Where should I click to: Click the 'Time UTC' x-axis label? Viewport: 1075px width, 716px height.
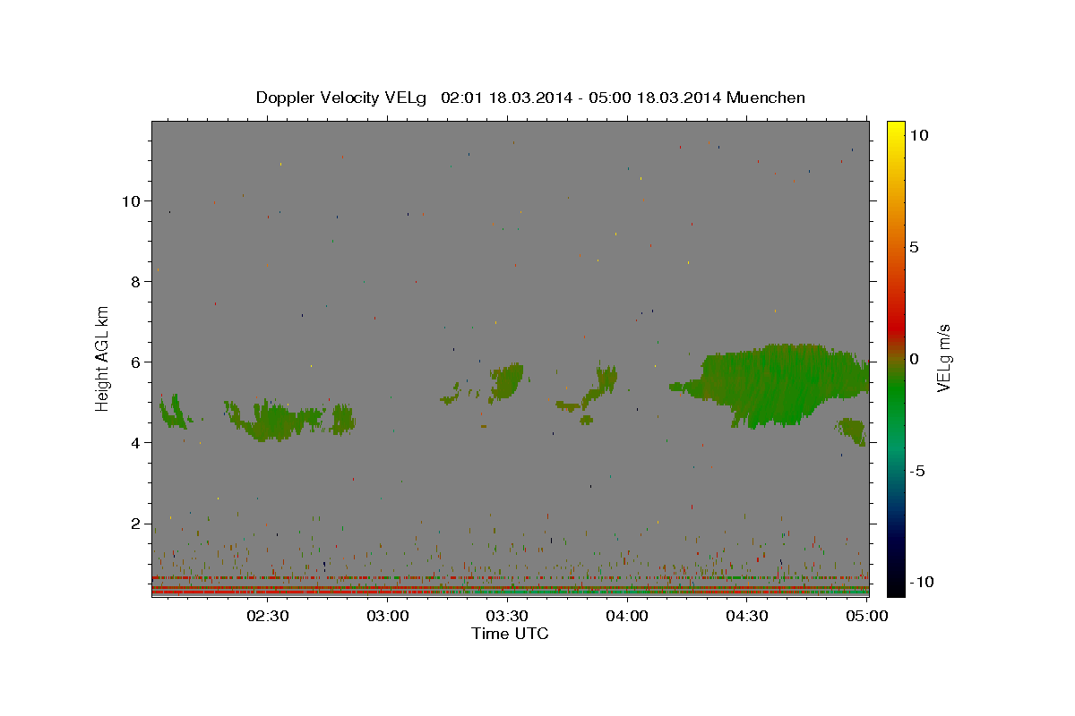(x=510, y=634)
